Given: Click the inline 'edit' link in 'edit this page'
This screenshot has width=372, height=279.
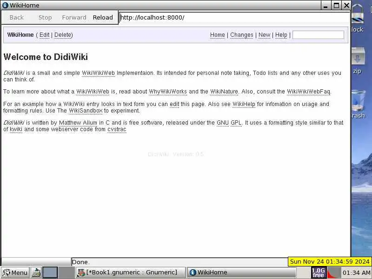Looking at the screenshot, I should [x=174, y=104].
